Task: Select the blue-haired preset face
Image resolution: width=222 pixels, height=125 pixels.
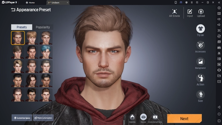Action: click(46, 52)
